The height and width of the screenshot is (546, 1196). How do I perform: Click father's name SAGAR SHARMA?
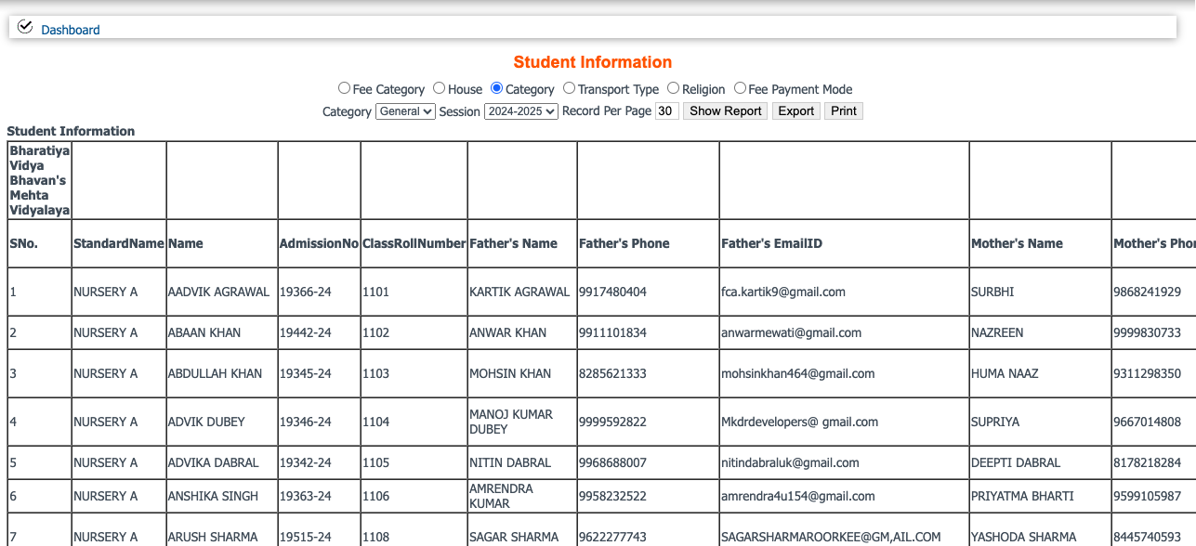[x=514, y=537]
